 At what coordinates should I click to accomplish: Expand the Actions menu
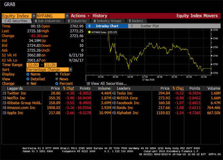pyautogui.click(x=80, y=16)
